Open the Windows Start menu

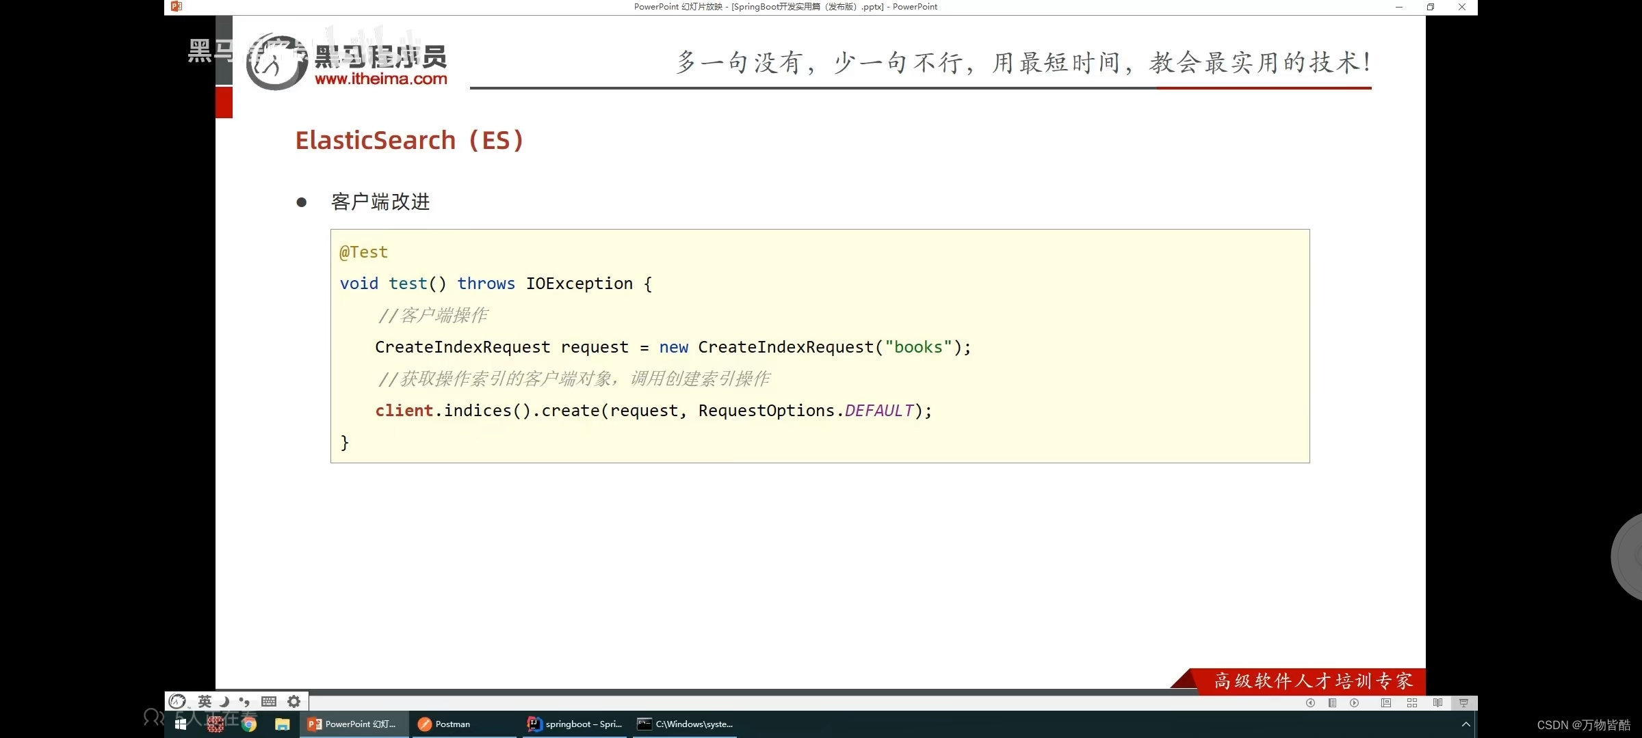click(181, 724)
